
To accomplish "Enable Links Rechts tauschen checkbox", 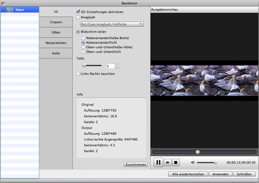I will (78, 74).
